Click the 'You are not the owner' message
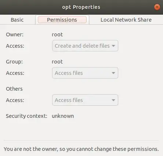 point(81,149)
